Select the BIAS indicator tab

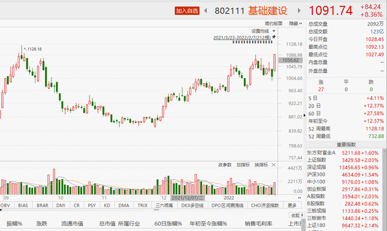click(23, 206)
